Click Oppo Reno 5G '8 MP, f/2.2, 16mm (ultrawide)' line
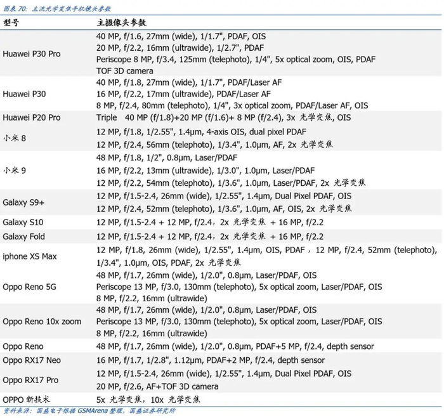 152,299
